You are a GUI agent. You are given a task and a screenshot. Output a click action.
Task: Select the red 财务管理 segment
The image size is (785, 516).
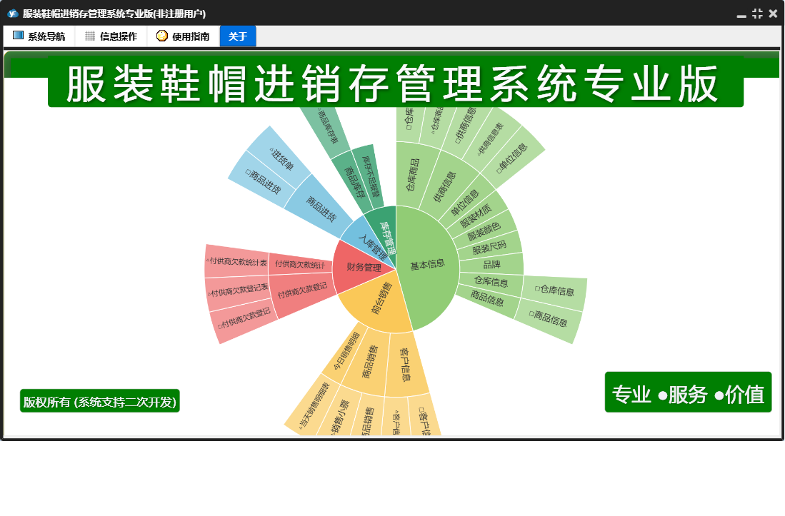tap(364, 267)
